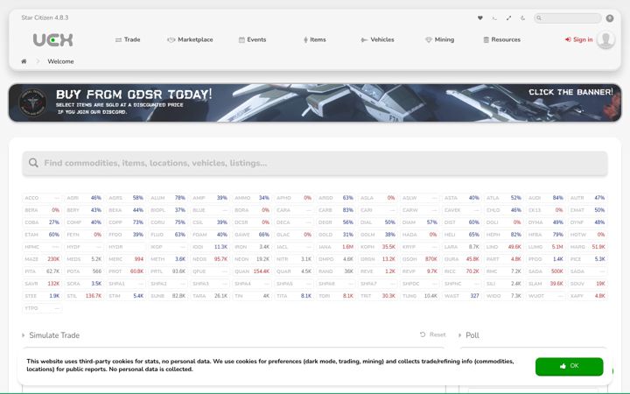This screenshot has height=394, width=630.
Task: Select the LUMG 5.1M commodity tile
Action: [x=546, y=247]
